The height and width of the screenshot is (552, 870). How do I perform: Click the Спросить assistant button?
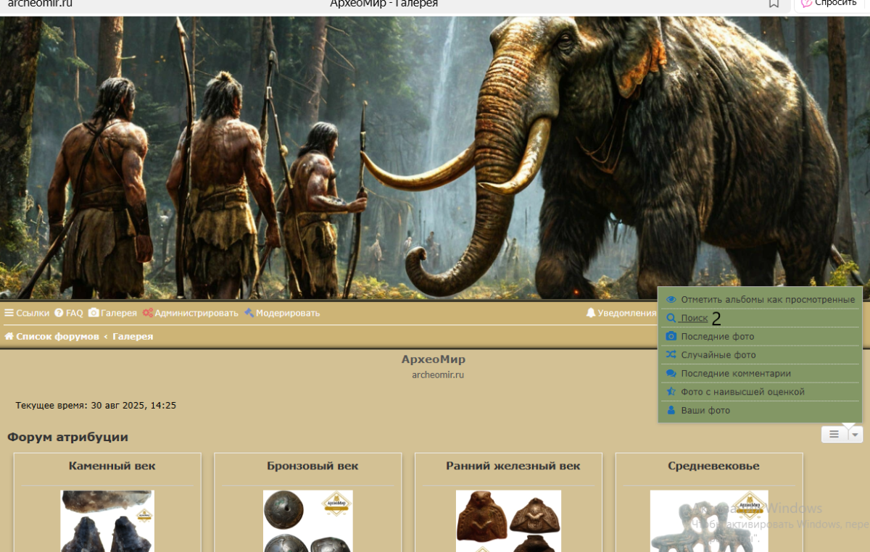point(829,4)
